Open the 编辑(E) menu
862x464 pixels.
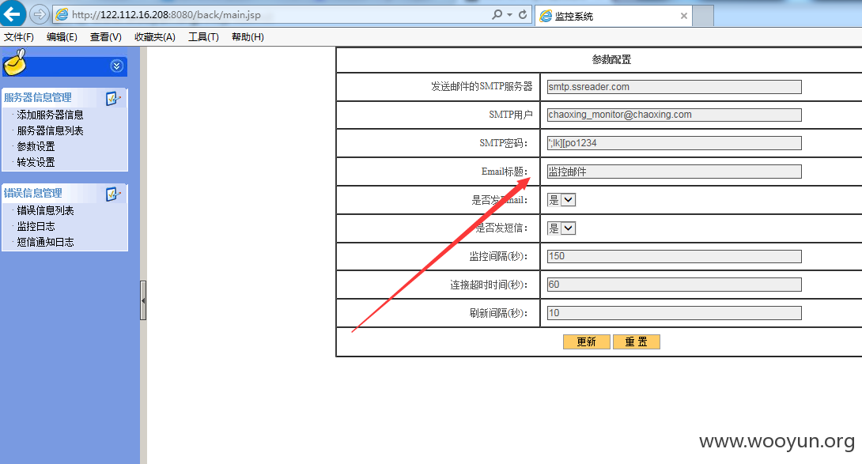click(x=62, y=37)
